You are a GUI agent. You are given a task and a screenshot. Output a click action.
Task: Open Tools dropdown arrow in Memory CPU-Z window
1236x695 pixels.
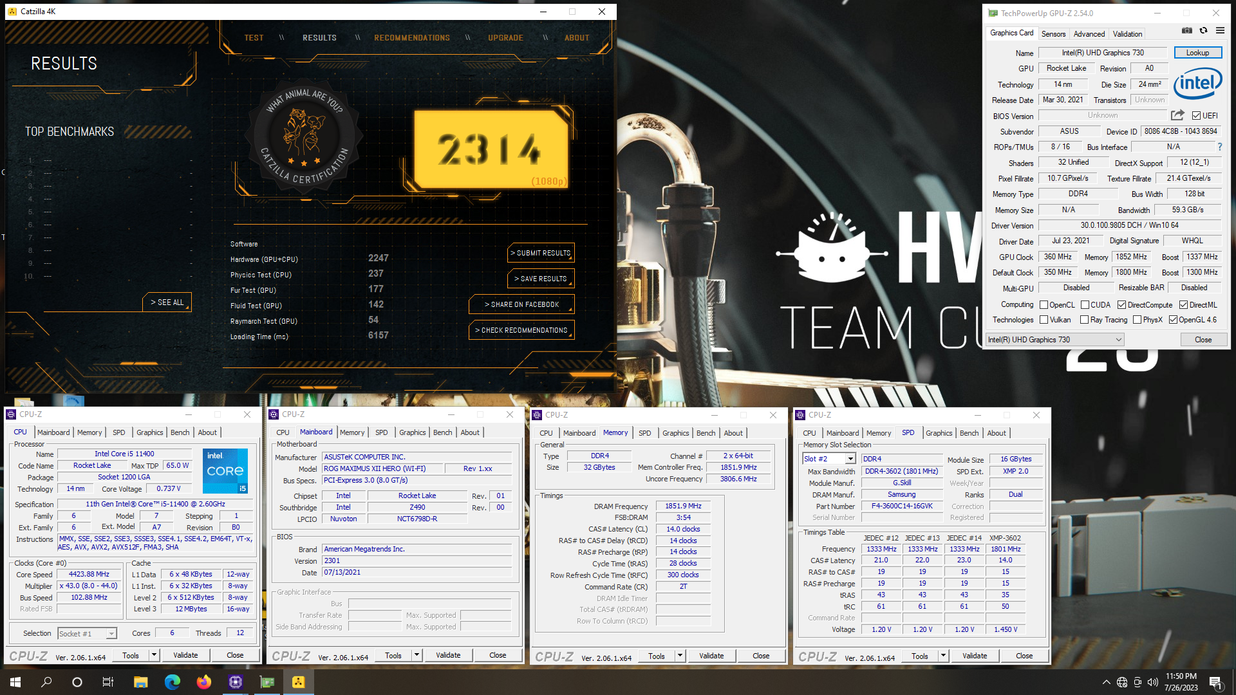[x=680, y=656]
